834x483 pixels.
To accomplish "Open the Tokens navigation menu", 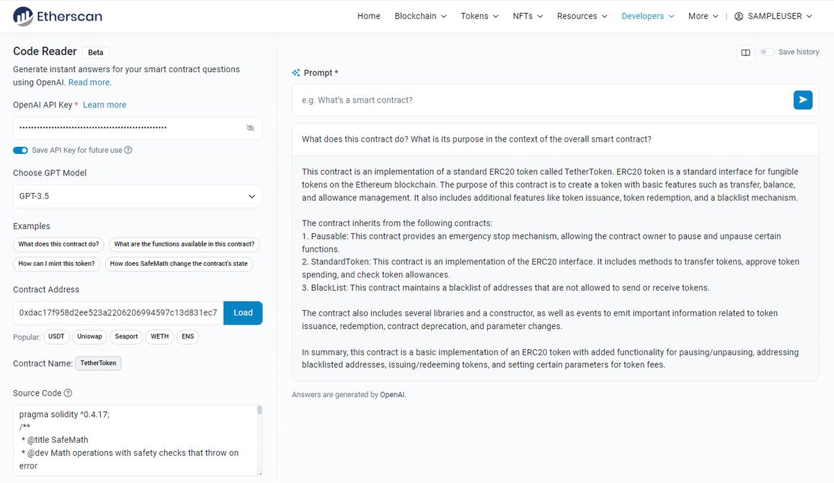I will pyautogui.click(x=480, y=16).
